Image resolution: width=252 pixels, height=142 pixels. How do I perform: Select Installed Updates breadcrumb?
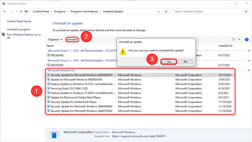[x=113, y=11]
